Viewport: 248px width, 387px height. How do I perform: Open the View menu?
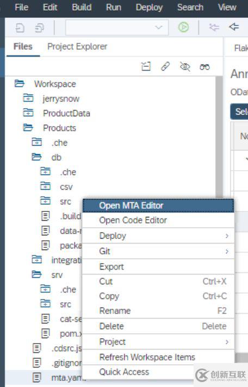click(x=227, y=8)
